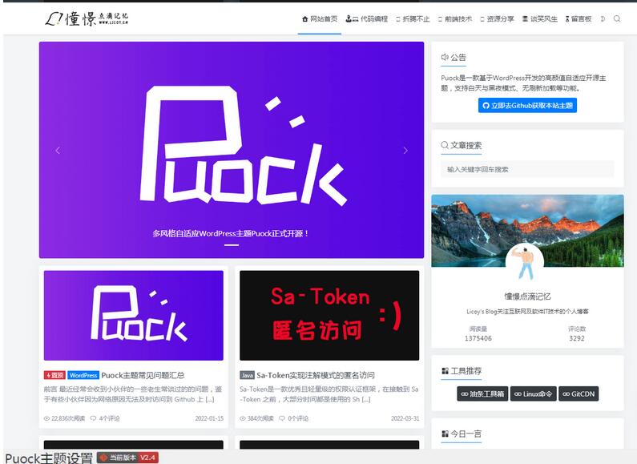The image size is (637, 464).
Task: Click the post date 2022-03-31
Action: click(405, 418)
